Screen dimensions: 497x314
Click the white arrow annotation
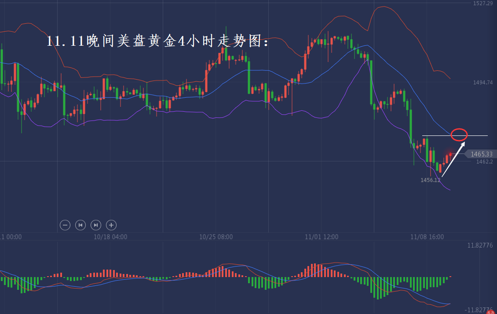[x=453, y=159]
